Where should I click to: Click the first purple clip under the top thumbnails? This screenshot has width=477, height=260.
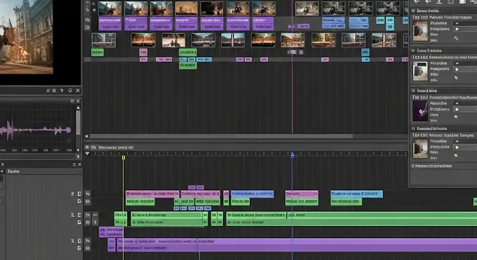(x=110, y=24)
